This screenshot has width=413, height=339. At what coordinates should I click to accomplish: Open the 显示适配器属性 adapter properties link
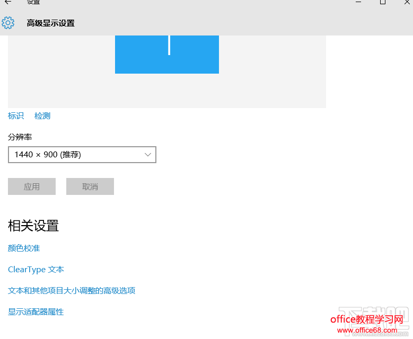36,312
